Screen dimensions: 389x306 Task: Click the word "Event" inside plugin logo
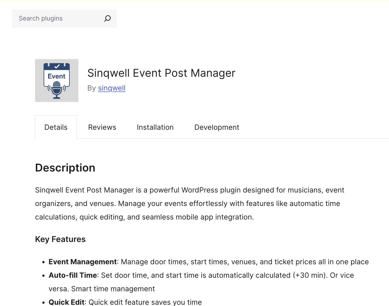pos(57,76)
